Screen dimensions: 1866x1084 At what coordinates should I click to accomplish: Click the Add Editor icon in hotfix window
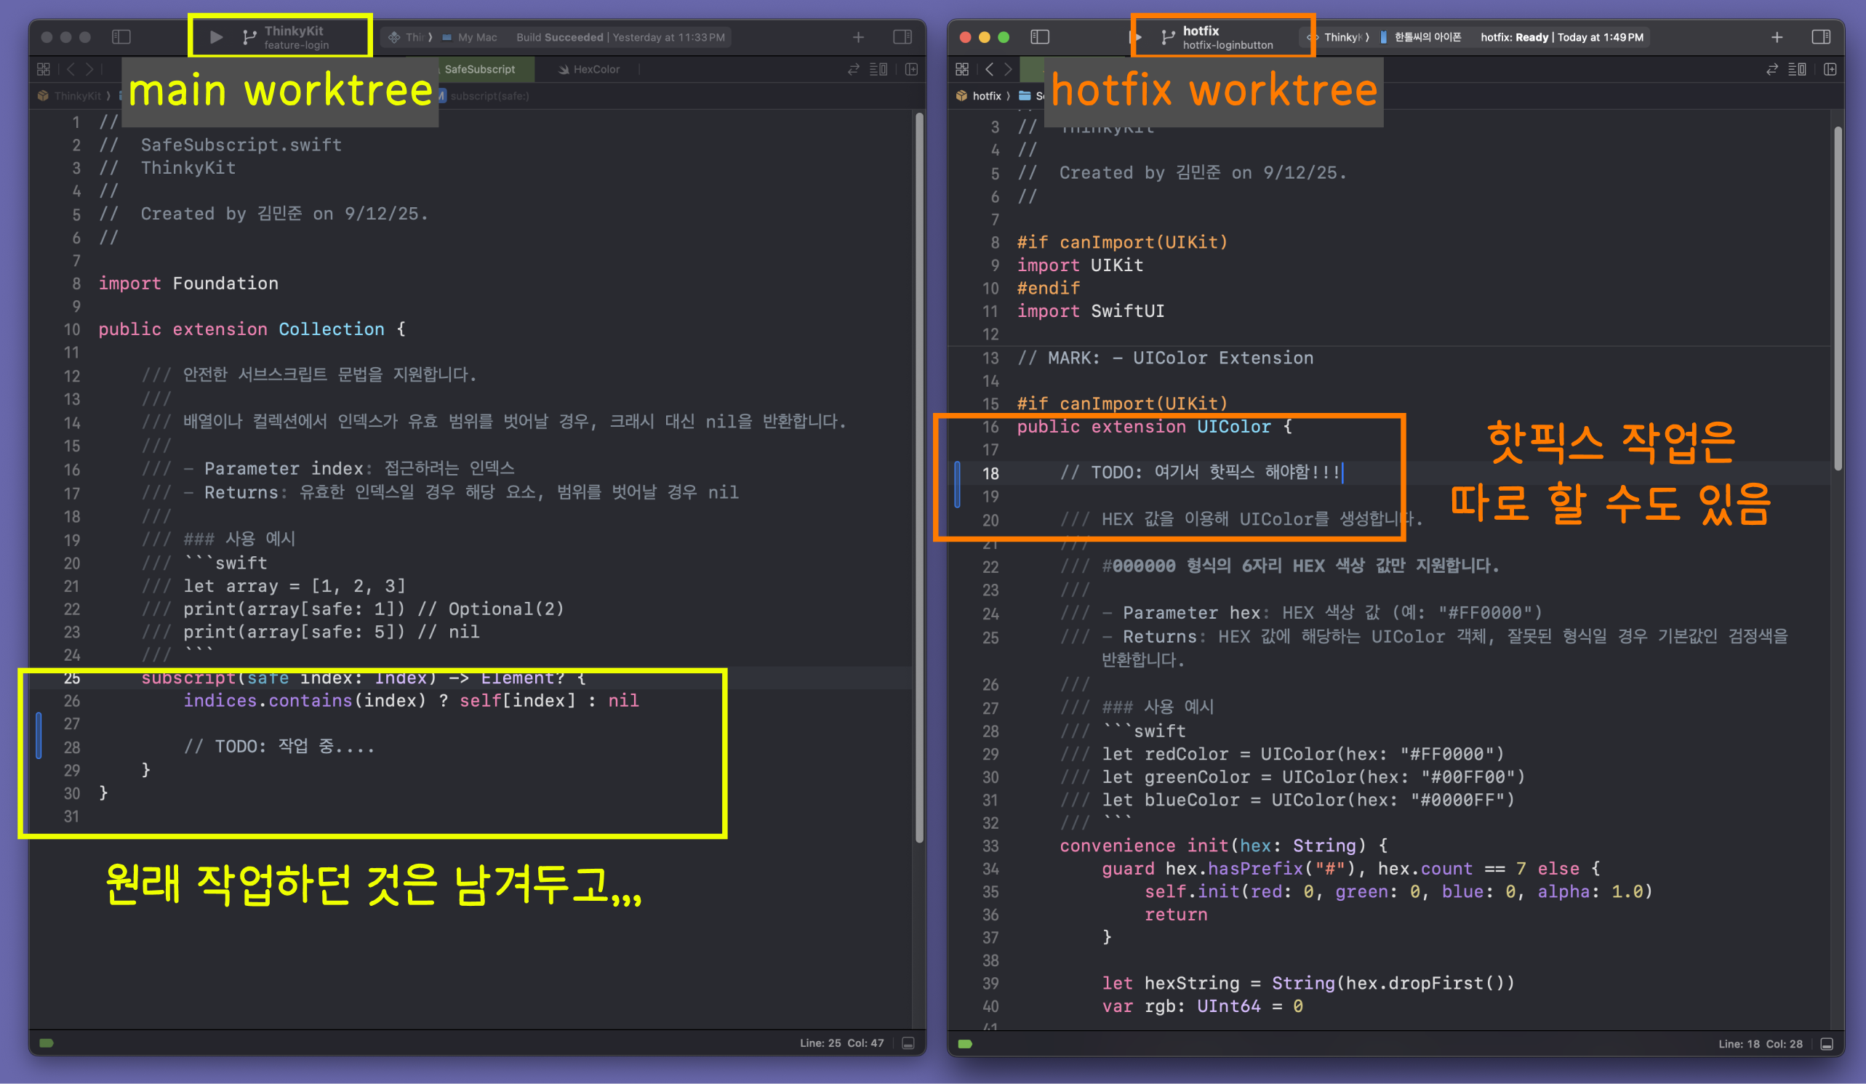1830,69
